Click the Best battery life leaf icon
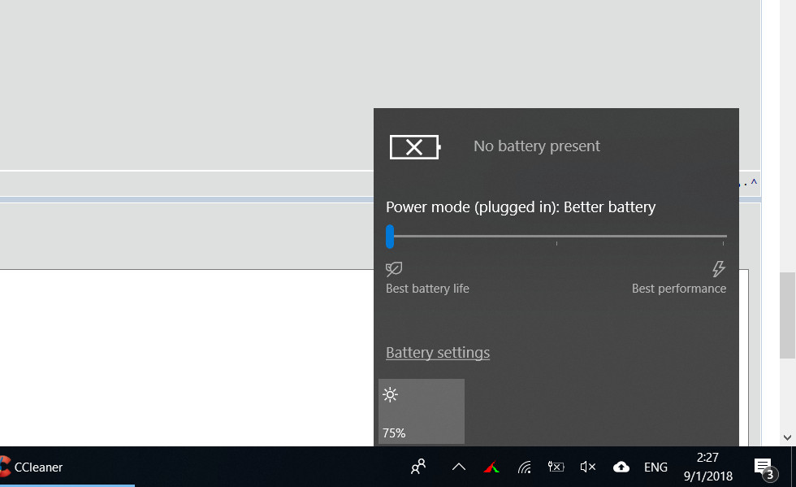This screenshot has width=796, height=487. coord(394,269)
